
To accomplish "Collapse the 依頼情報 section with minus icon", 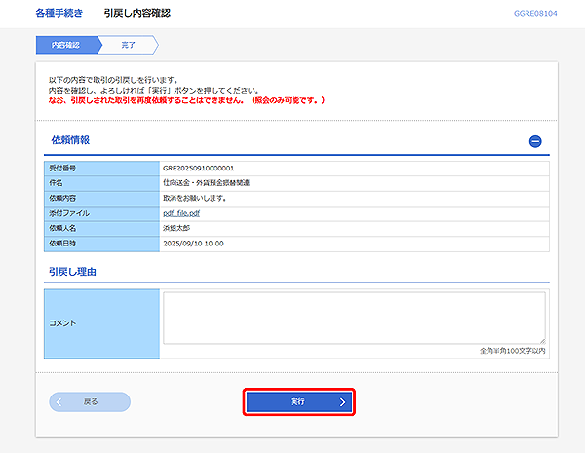I will (x=535, y=141).
